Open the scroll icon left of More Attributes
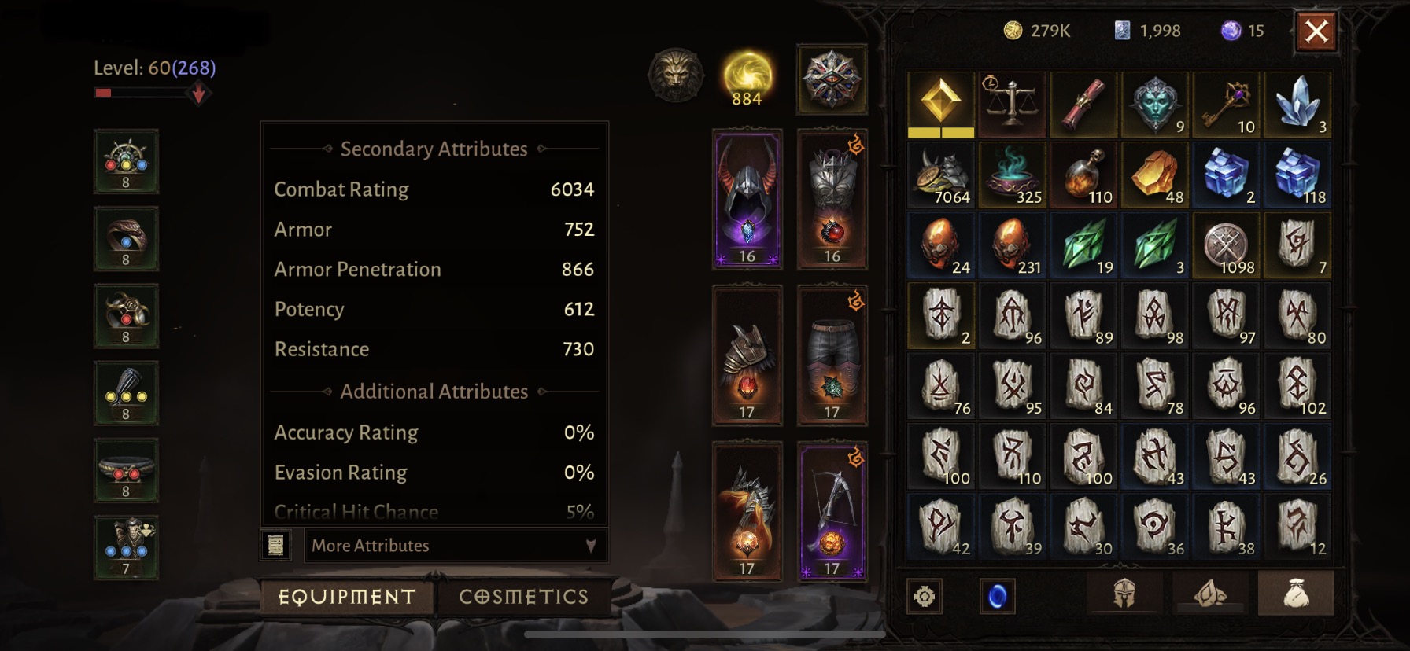This screenshot has height=651, width=1410. coord(276,545)
